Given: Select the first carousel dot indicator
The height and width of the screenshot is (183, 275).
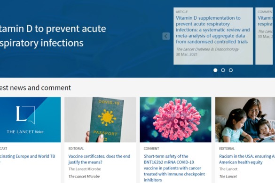Looking at the screenshot, I should [x=215, y=70].
